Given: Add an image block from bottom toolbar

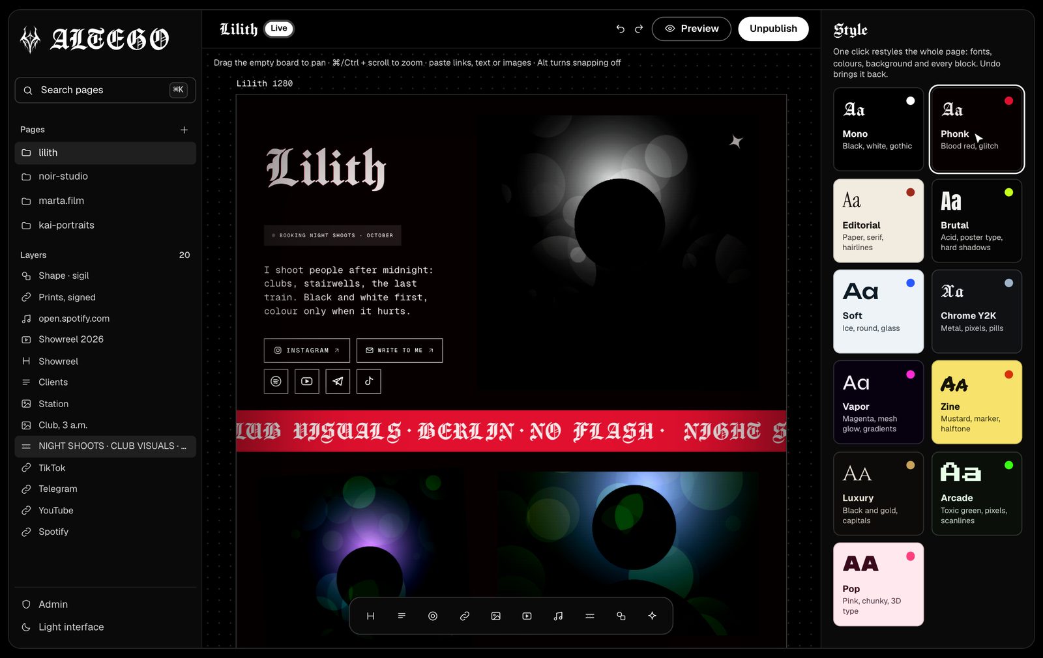Looking at the screenshot, I should tap(495, 616).
